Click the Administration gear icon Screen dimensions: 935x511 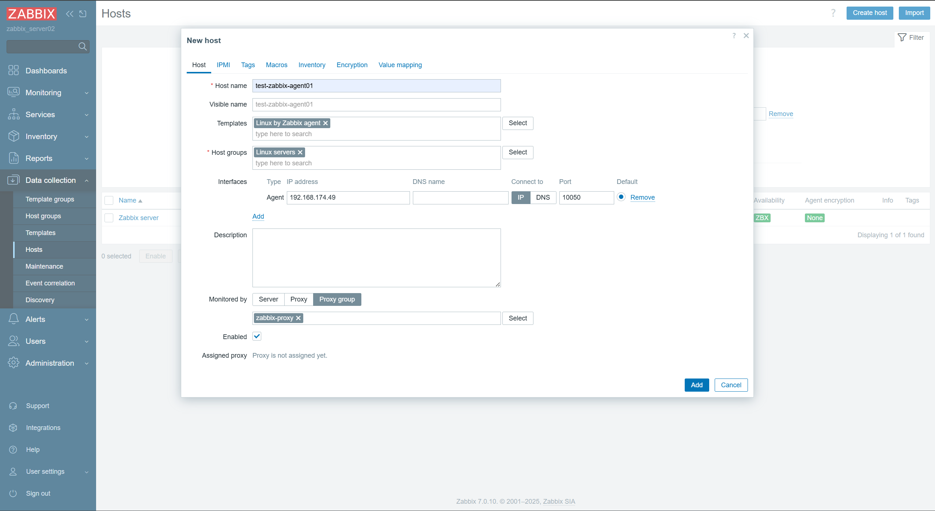point(14,363)
